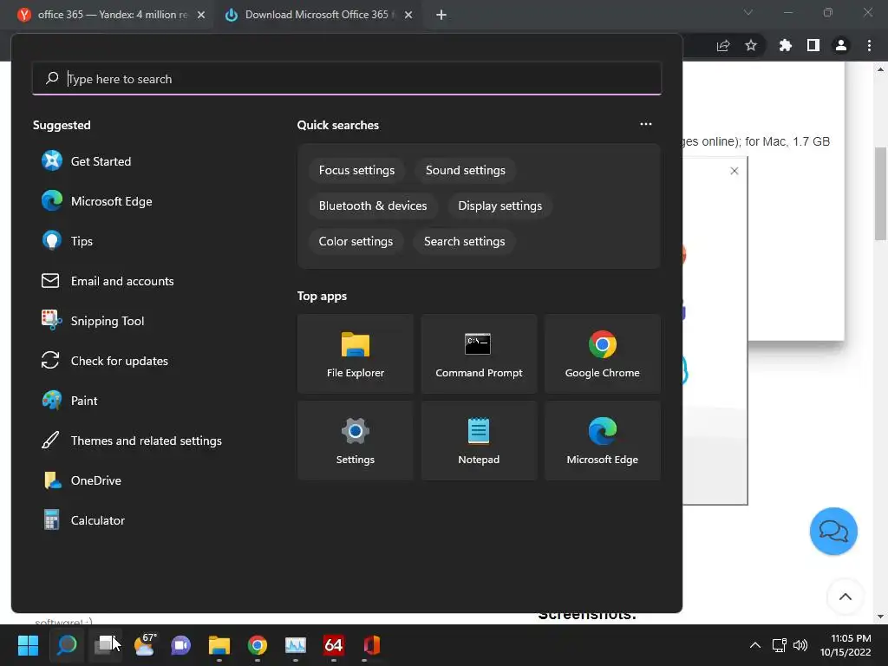This screenshot has height=666, width=888.
Task: Open the Chrome tab search chevron
Action: [x=748, y=12]
